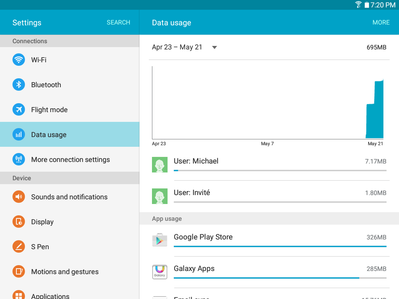
Task: Open Sounds and notifications settings
Action: point(70,197)
